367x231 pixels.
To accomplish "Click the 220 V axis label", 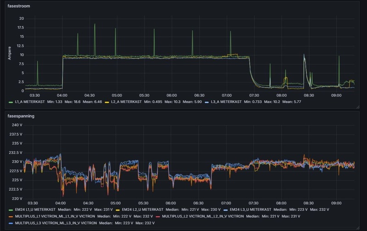I will click(17, 199).
